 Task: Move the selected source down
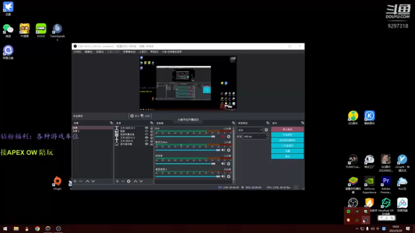coord(141,181)
